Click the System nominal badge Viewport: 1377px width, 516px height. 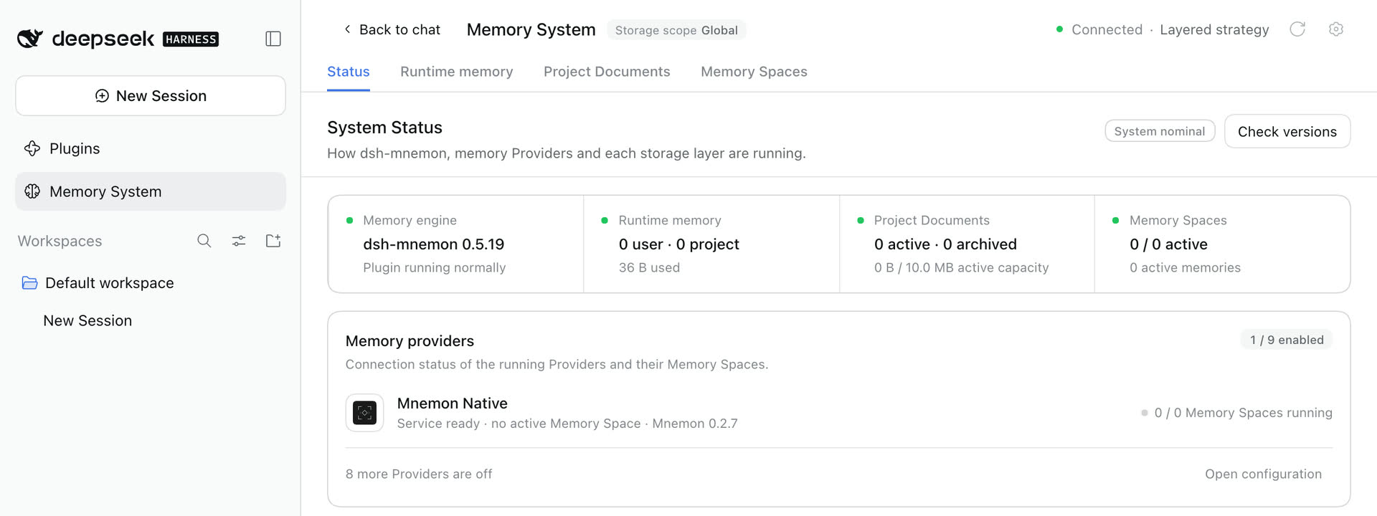click(x=1160, y=131)
